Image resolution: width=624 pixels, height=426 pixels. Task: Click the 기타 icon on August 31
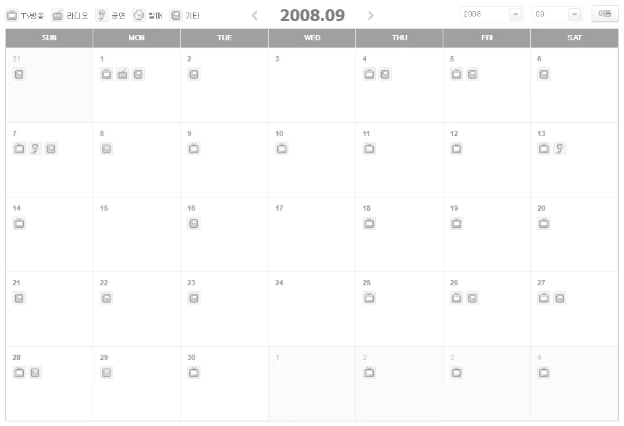click(x=19, y=74)
